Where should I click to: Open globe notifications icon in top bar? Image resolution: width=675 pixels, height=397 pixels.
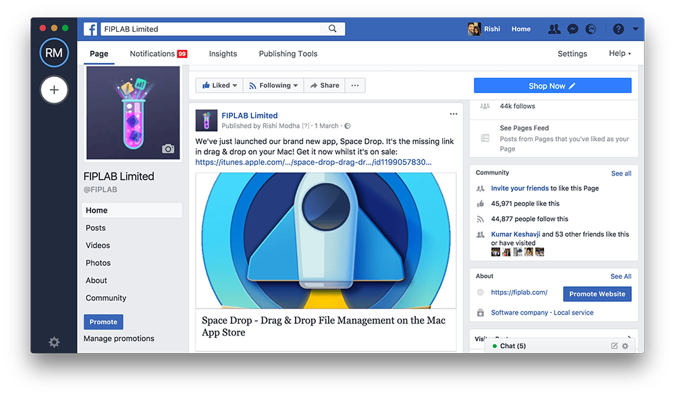coord(591,29)
